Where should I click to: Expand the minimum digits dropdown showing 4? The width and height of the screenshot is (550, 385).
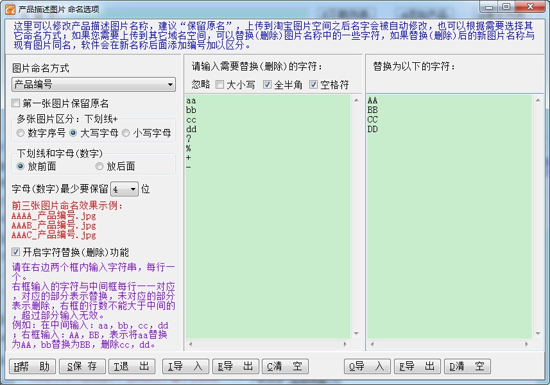(125, 189)
